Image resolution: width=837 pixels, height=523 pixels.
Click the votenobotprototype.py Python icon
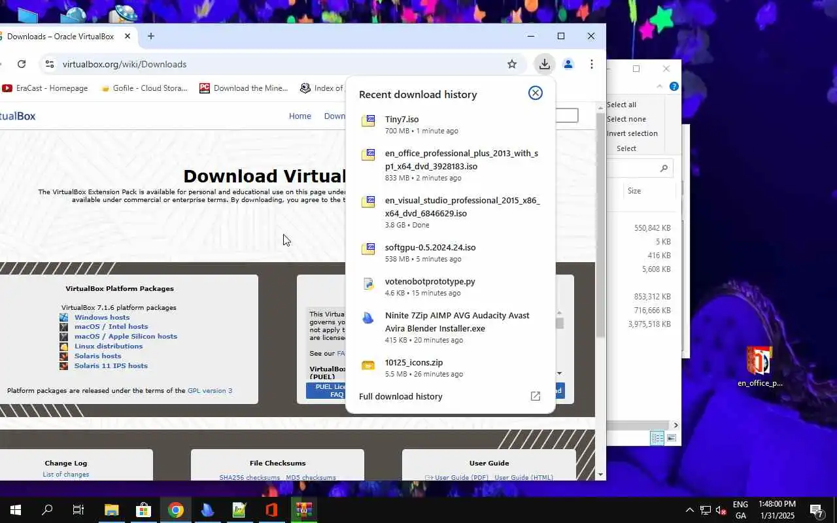(x=368, y=283)
